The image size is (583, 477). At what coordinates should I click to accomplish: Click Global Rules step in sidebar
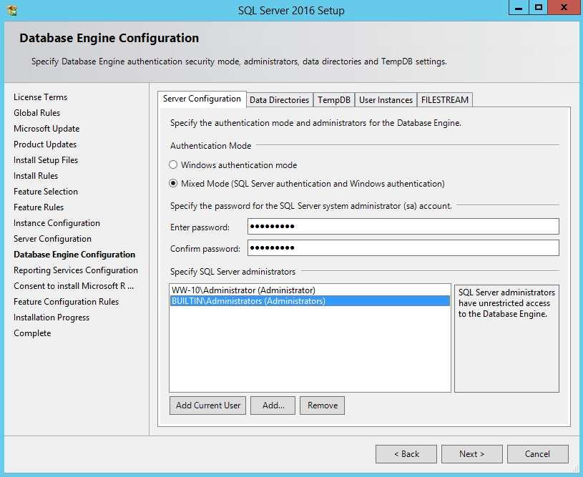36,113
